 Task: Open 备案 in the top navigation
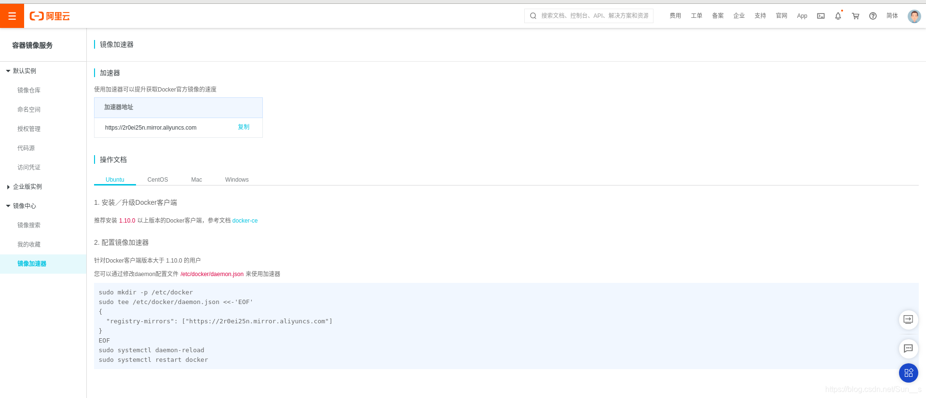point(718,16)
